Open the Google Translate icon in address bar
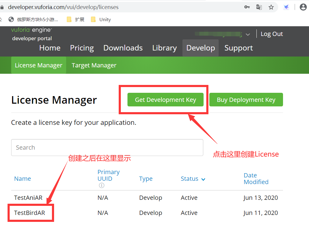Screen dimensions: 309x240 click(x=259, y=7)
